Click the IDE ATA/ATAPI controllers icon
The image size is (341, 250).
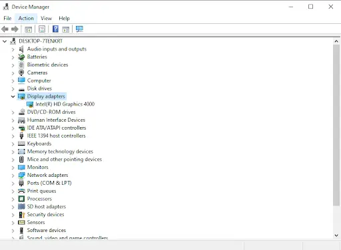pyautogui.click(x=21, y=128)
